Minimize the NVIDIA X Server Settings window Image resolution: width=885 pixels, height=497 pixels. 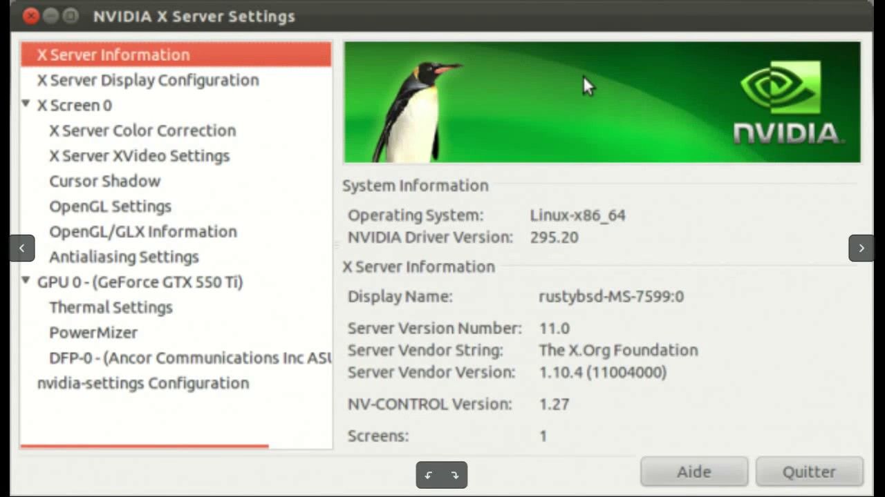click(x=50, y=16)
